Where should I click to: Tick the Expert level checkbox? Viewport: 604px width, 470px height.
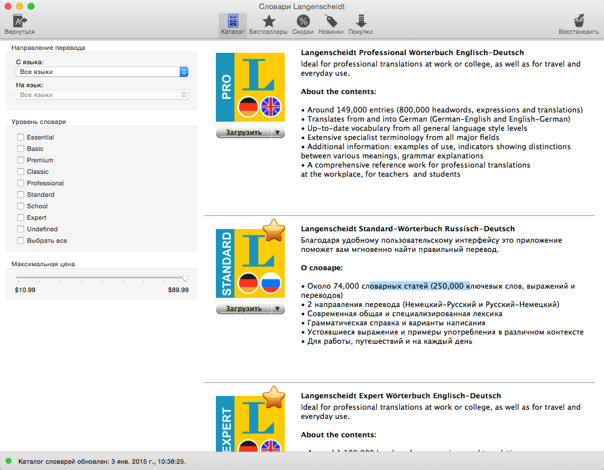(x=21, y=217)
